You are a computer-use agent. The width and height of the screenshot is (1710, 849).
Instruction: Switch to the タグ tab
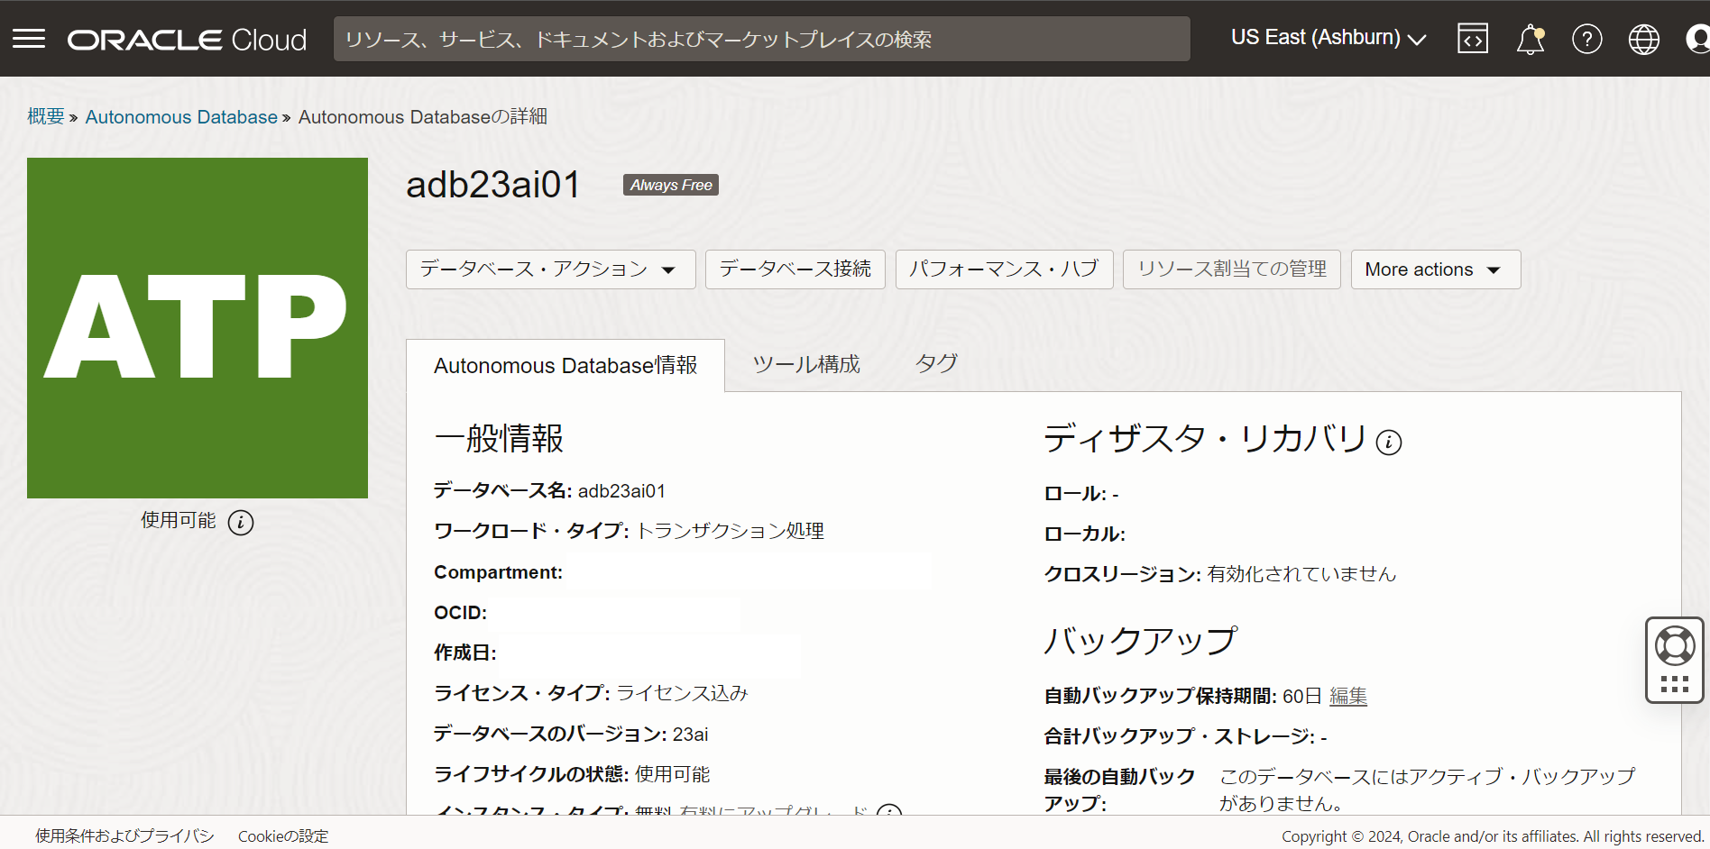point(935,364)
